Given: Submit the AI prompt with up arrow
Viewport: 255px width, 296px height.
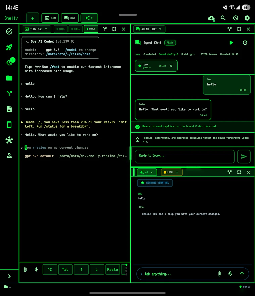Looking at the screenshot, I should click(242, 274).
